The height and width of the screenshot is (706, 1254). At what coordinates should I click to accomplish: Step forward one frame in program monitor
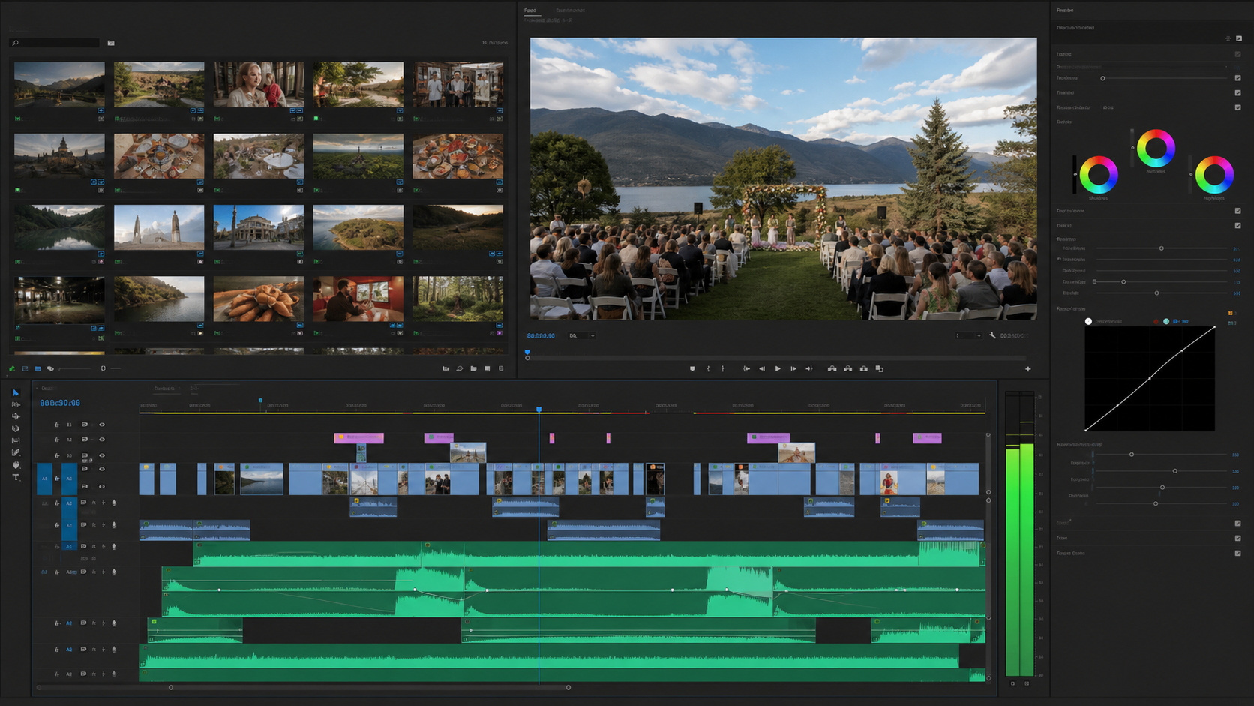(x=793, y=368)
